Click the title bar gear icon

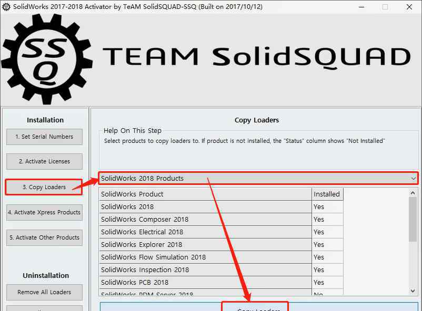[x=6, y=7]
